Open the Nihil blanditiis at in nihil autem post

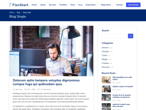tap(122, 78)
